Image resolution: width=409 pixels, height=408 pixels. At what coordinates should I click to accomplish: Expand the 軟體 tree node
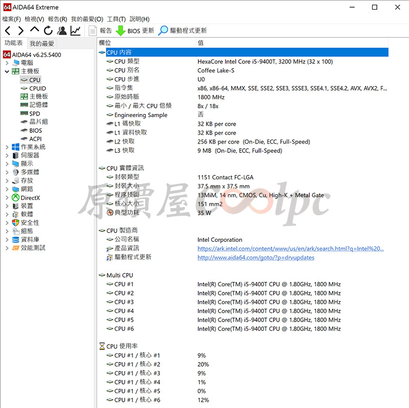click(x=7, y=214)
